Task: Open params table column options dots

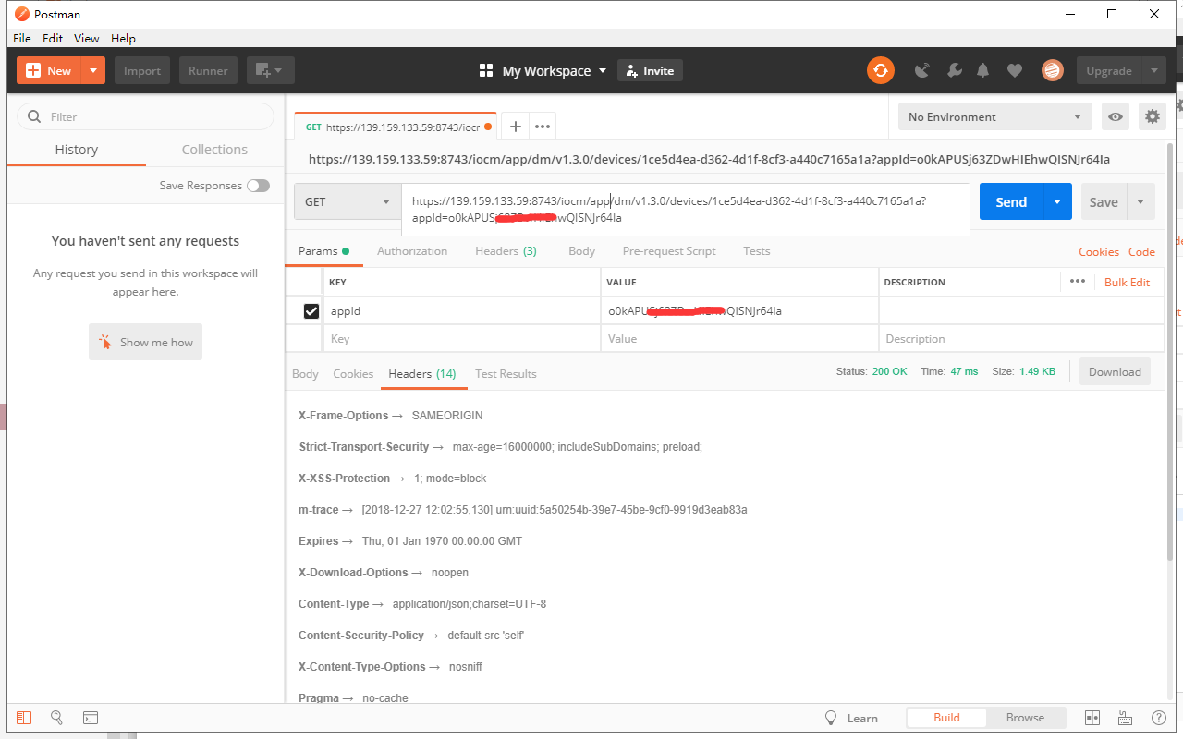Action: point(1078,282)
